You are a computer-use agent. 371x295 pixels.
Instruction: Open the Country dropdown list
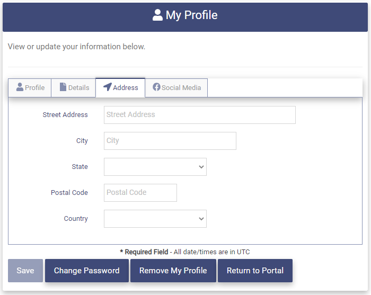point(155,219)
